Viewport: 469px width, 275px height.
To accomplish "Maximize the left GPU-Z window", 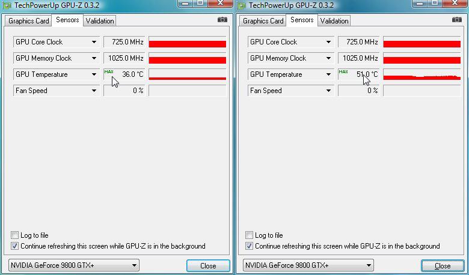I will 200,3.
